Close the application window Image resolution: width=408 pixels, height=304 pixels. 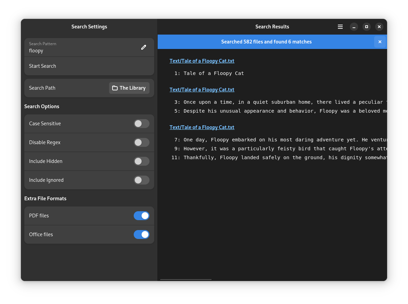pos(379,27)
